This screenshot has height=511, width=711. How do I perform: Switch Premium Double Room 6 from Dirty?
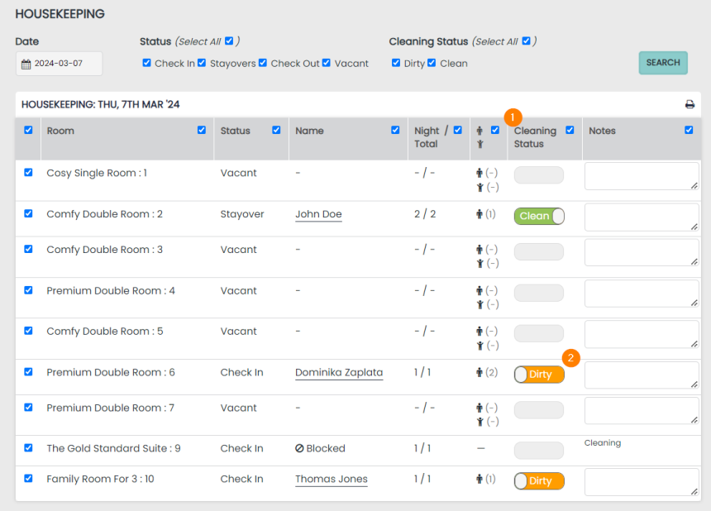(539, 375)
